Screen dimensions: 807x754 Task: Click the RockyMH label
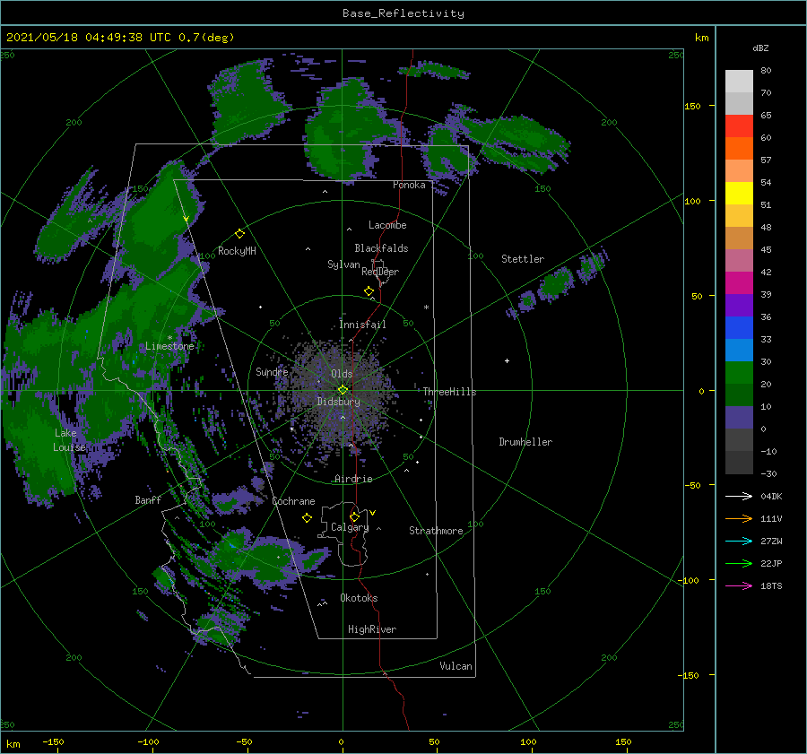coord(237,251)
